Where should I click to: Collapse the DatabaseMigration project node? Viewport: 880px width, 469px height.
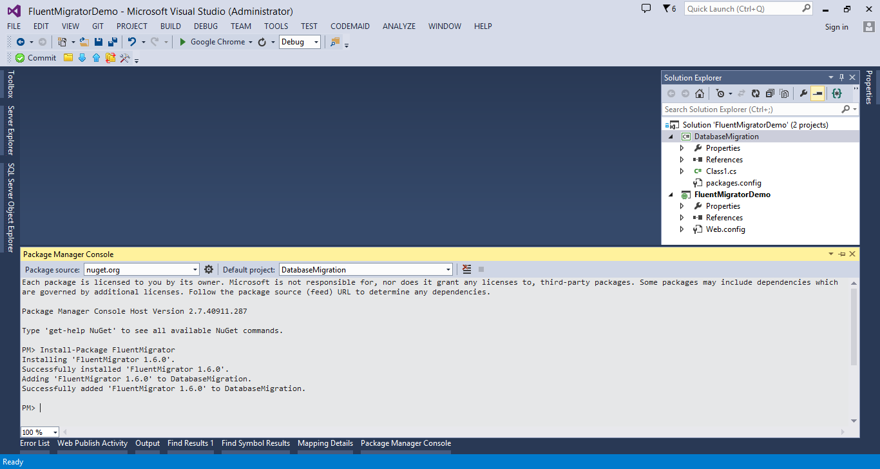click(x=671, y=137)
